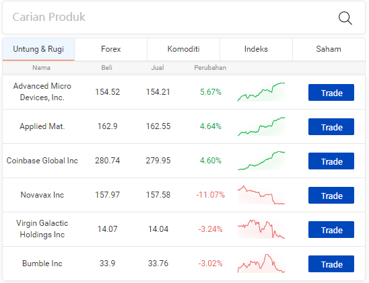369x283 pixels.
Task: Click the 5.67% change value
Action: tap(211, 92)
